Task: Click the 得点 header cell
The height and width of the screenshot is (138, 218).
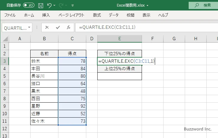Action: [x=72, y=54]
